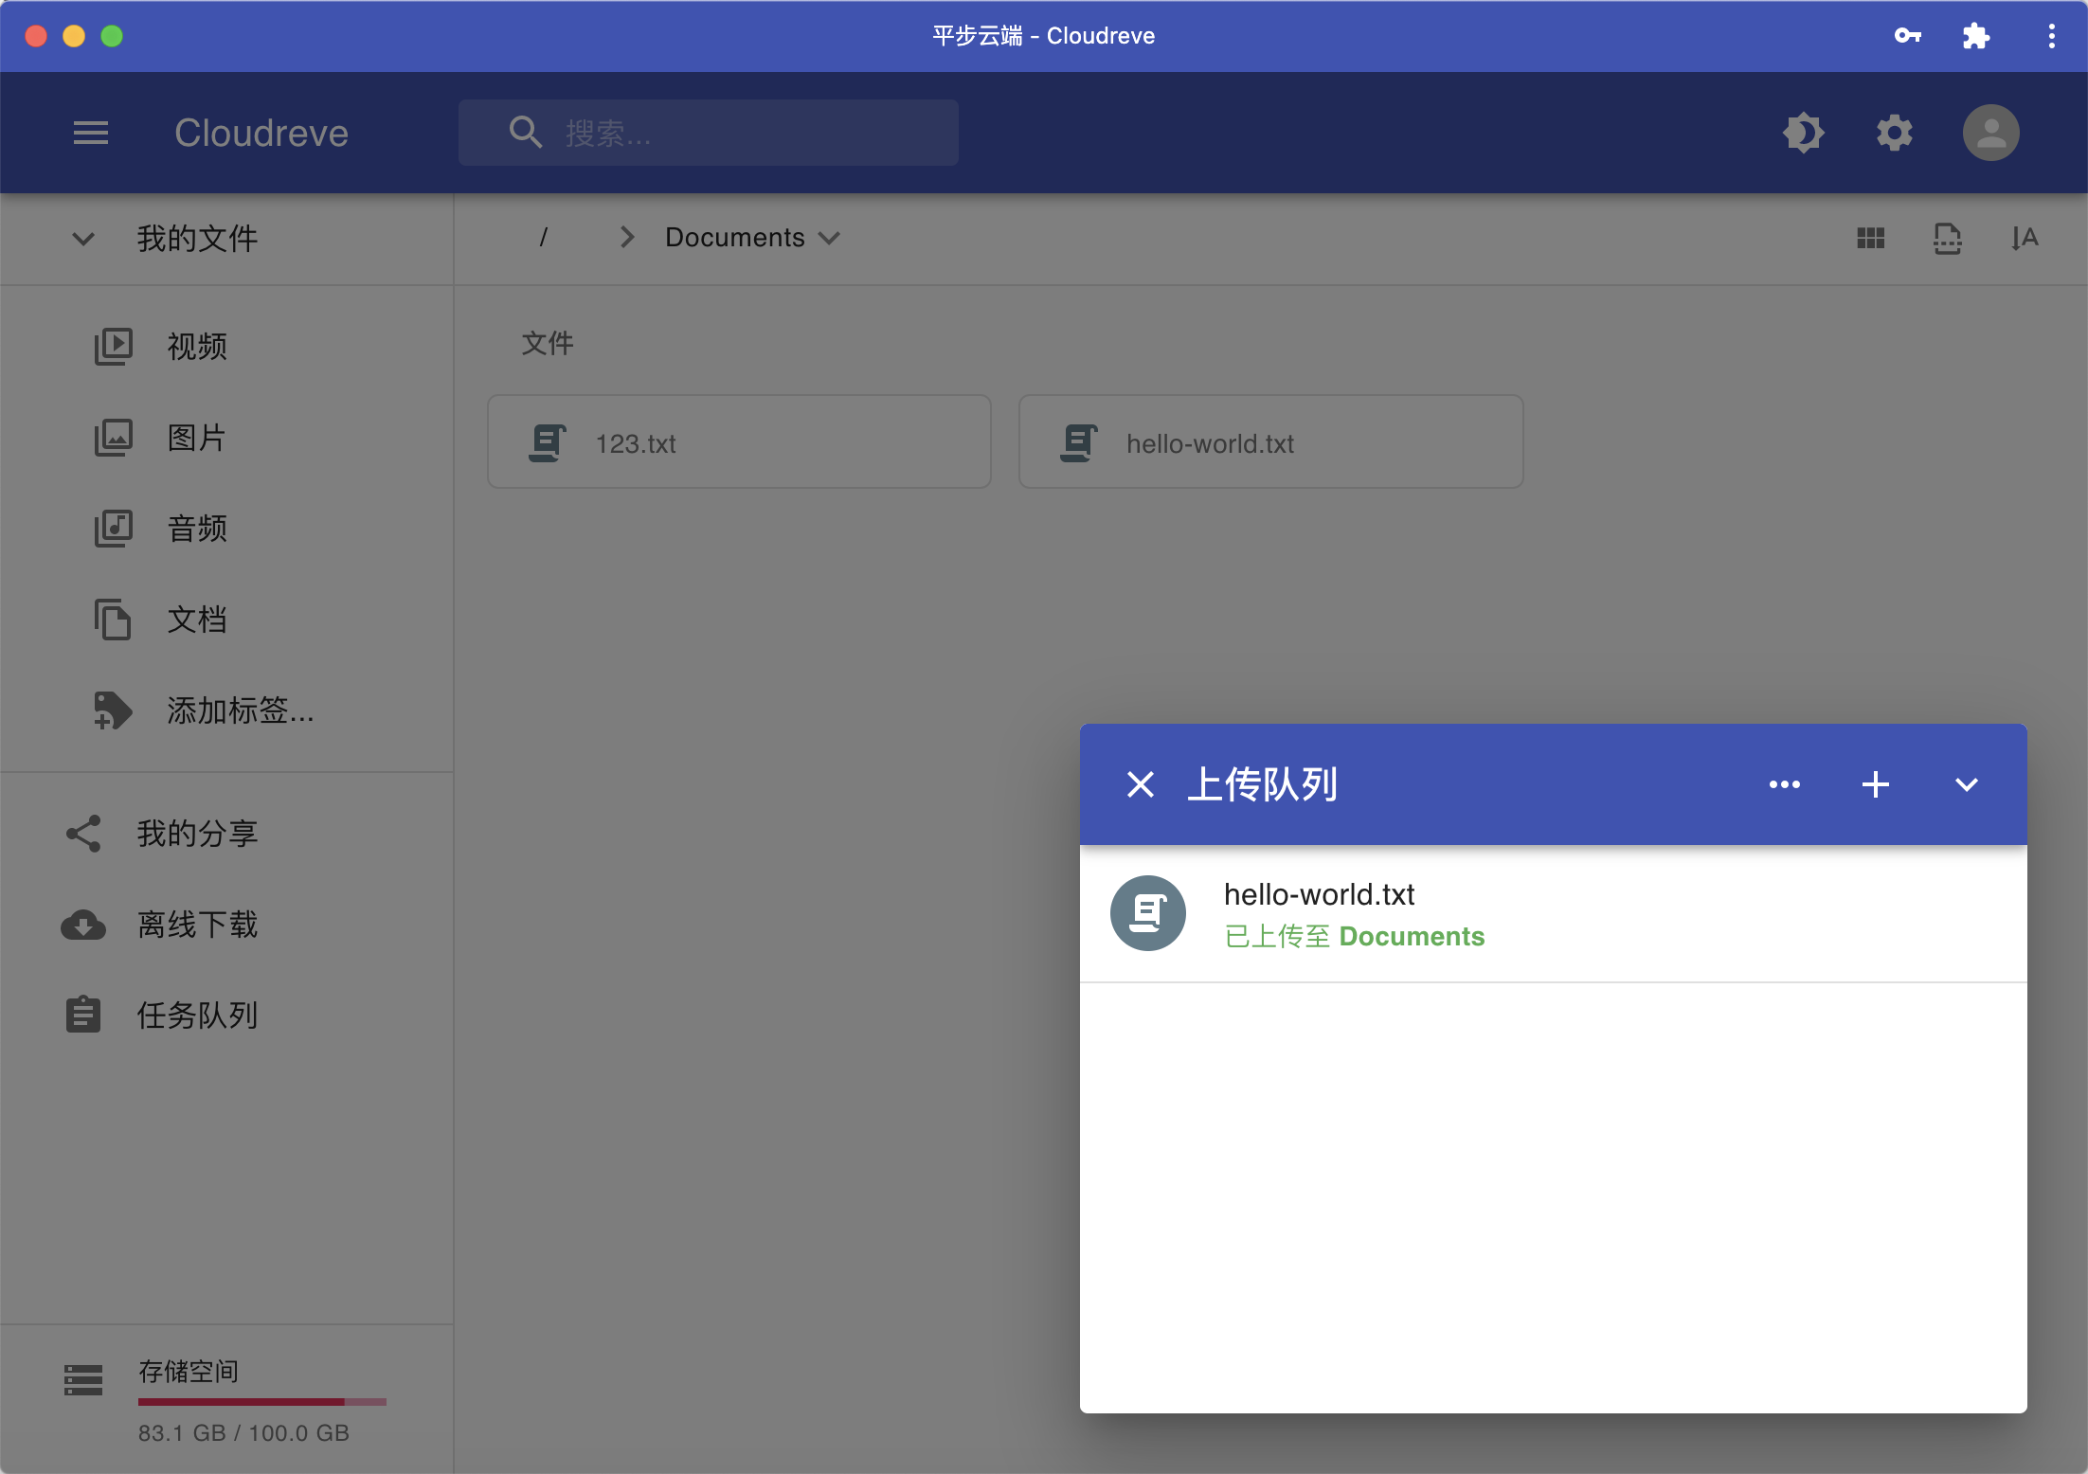2088x1474 pixels.
Task: Open sort options (A with arrow) icon
Action: (2024, 238)
